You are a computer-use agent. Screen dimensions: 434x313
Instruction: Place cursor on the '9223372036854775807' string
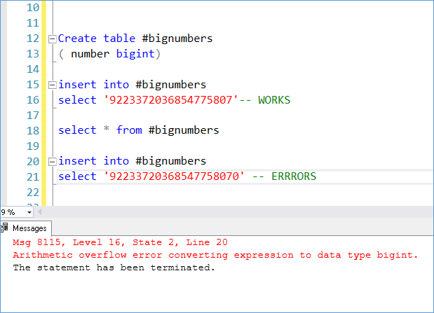click(x=171, y=100)
